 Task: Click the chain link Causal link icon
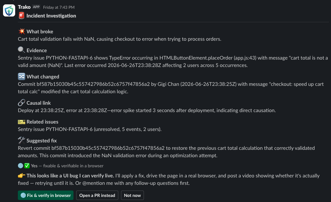[x=22, y=103]
